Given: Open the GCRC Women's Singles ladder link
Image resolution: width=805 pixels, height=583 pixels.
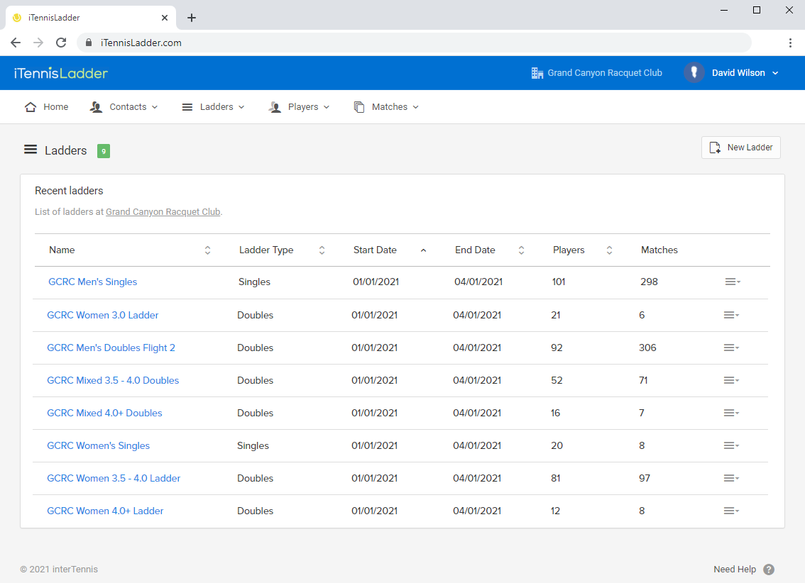Looking at the screenshot, I should tap(99, 445).
